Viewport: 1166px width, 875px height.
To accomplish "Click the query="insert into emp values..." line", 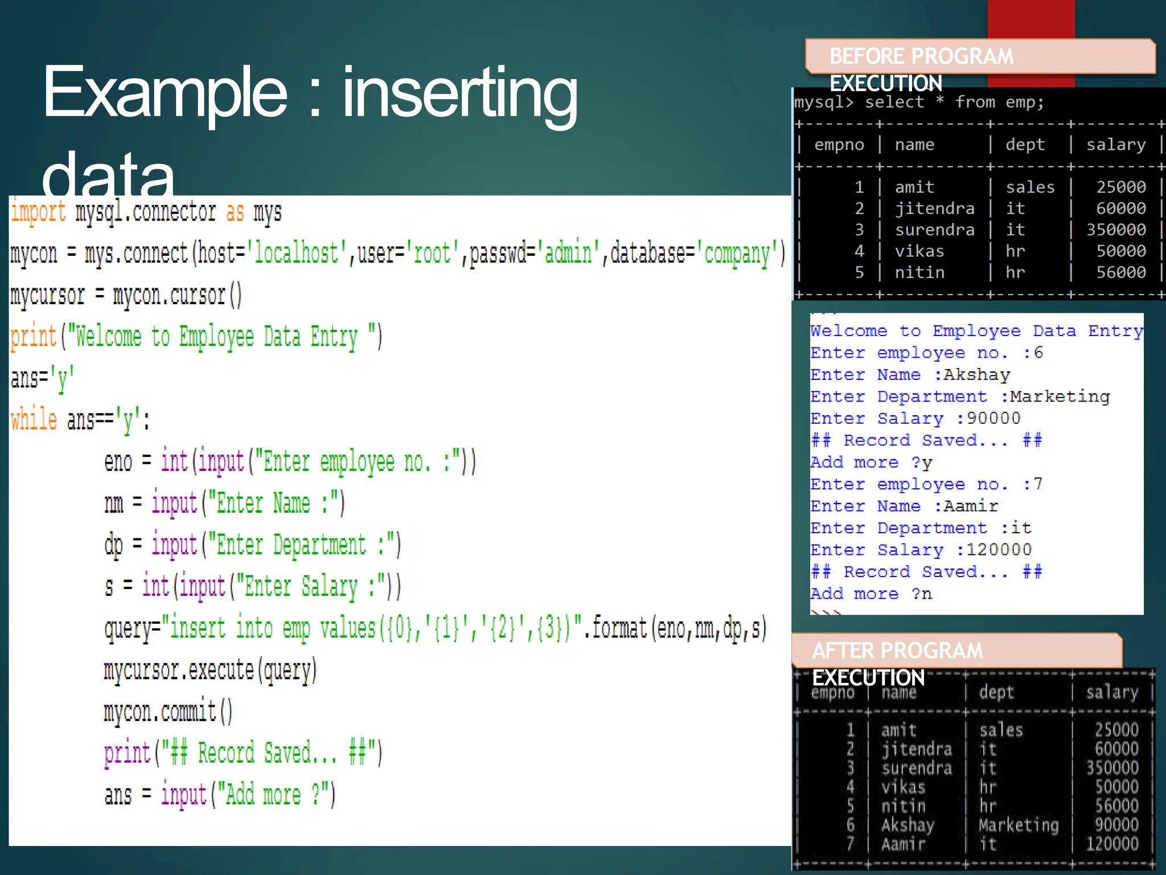I will (436, 628).
